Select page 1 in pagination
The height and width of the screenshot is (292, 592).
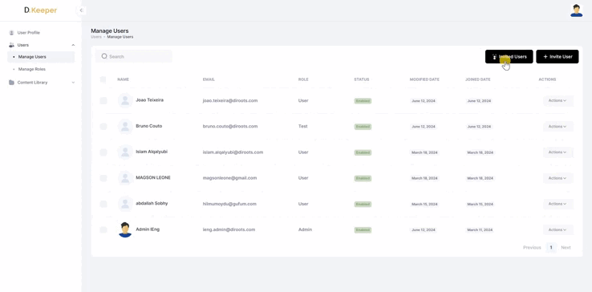(x=551, y=247)
